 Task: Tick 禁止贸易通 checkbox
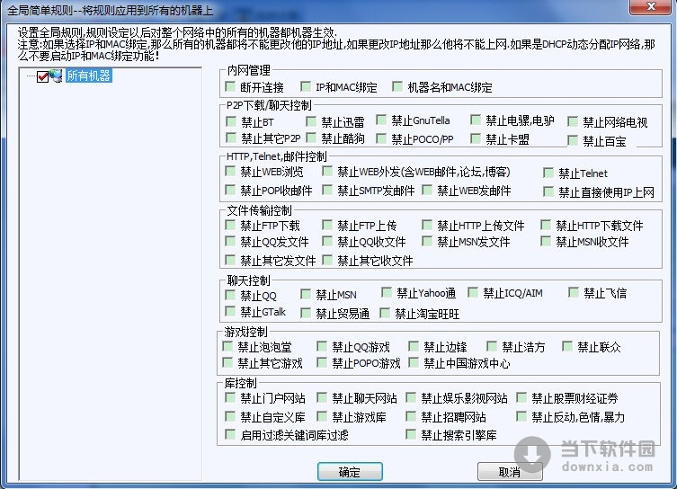tap(306, 314)
